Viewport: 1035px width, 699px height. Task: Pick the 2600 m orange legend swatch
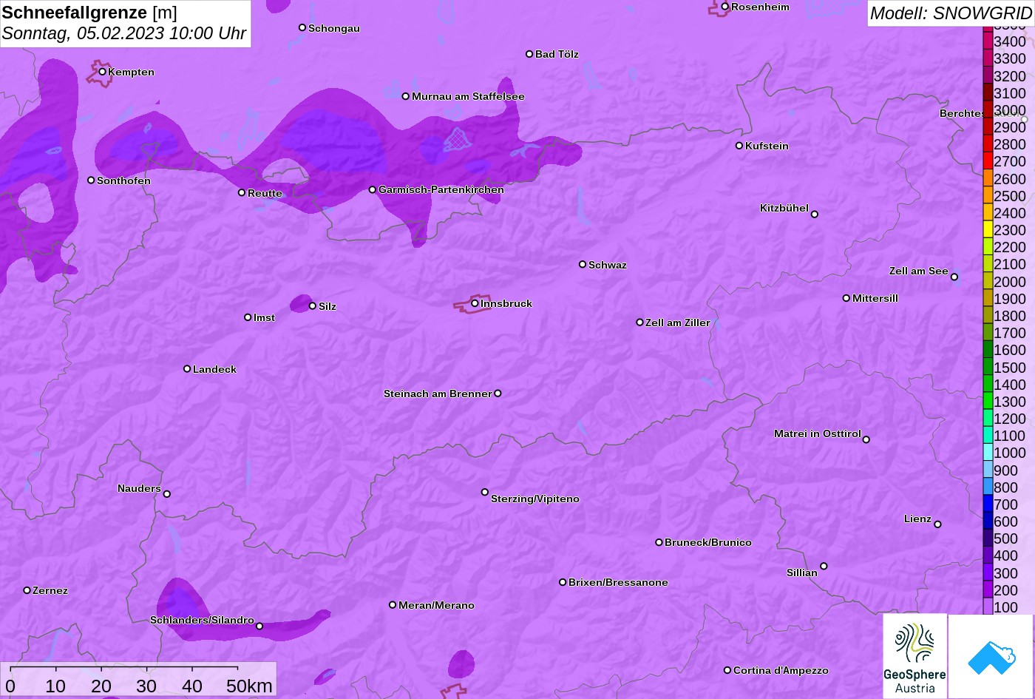tap(988, 179)
